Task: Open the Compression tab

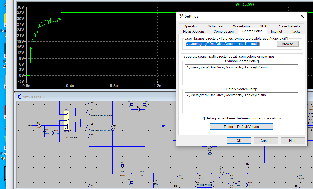Action: click(224, 31)
